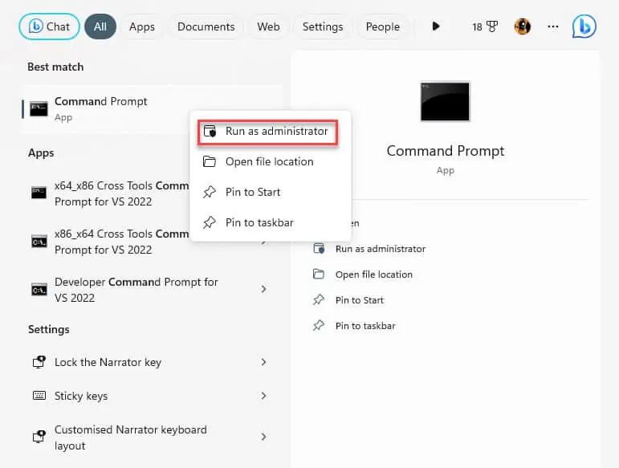Screen dimensions: 619x468
Task: Click the Command Prompt icon in best match
Action: click(39, 109)
